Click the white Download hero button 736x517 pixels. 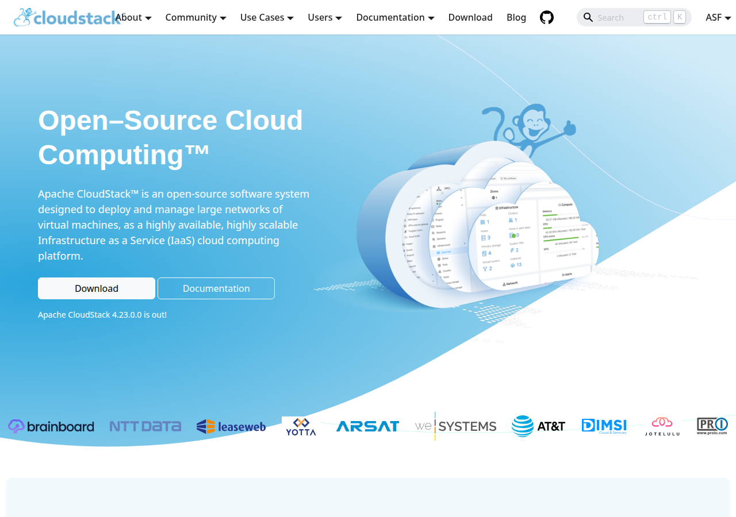tap(97, 288)
